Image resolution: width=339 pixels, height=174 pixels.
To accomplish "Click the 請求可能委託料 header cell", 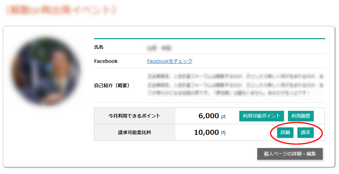I will (135, 132).
